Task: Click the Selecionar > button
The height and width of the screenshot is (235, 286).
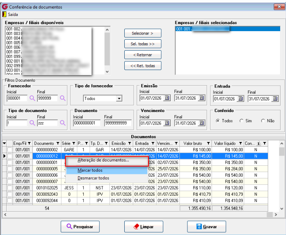Action: click(143, 33)
